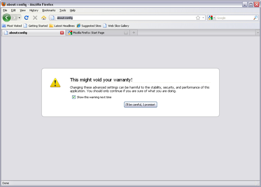Viewport: 261px width, 187px height.
Task: Maximize the Firefox window
Action: point(251,4)
